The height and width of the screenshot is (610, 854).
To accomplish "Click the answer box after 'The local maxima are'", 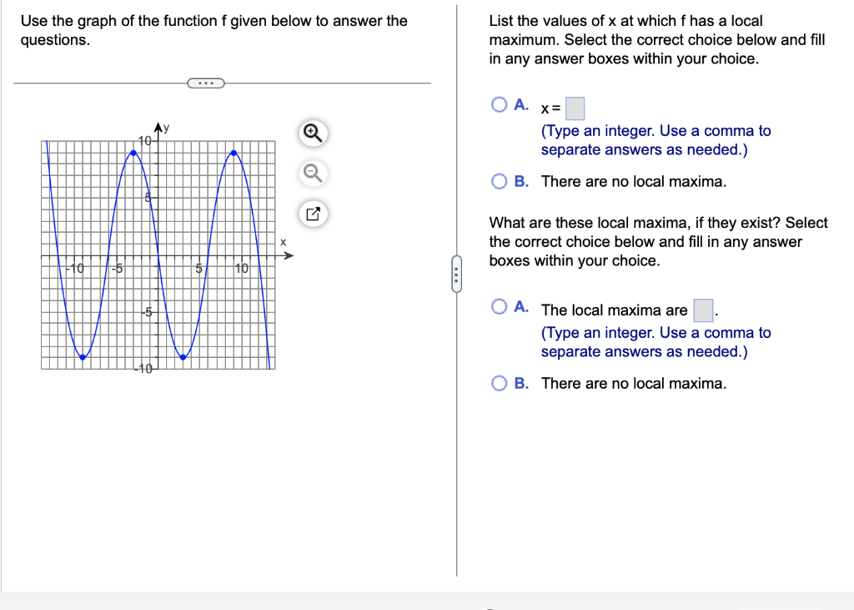I will (703, 310).
